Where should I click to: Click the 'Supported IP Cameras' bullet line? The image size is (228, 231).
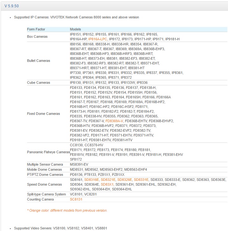click(x=76, y=17)
